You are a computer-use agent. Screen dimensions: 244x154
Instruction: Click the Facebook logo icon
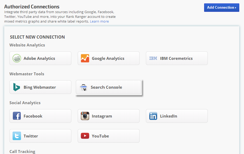tap(17, 116)
